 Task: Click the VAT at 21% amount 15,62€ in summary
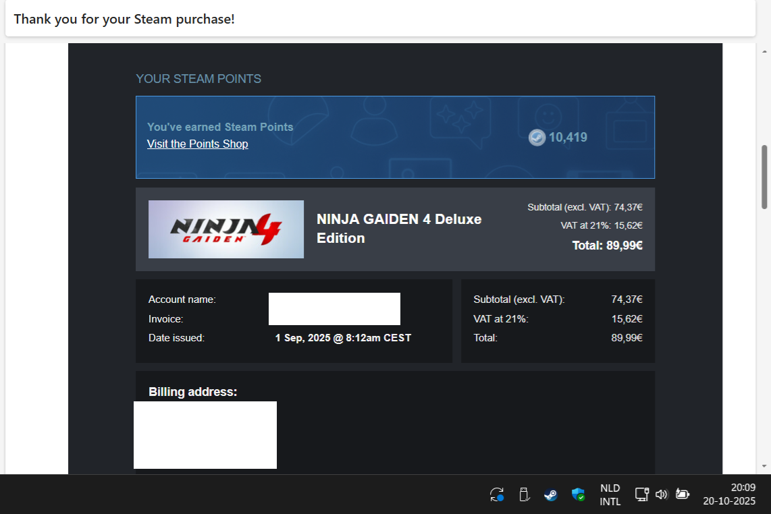click(x=627, y=319)
